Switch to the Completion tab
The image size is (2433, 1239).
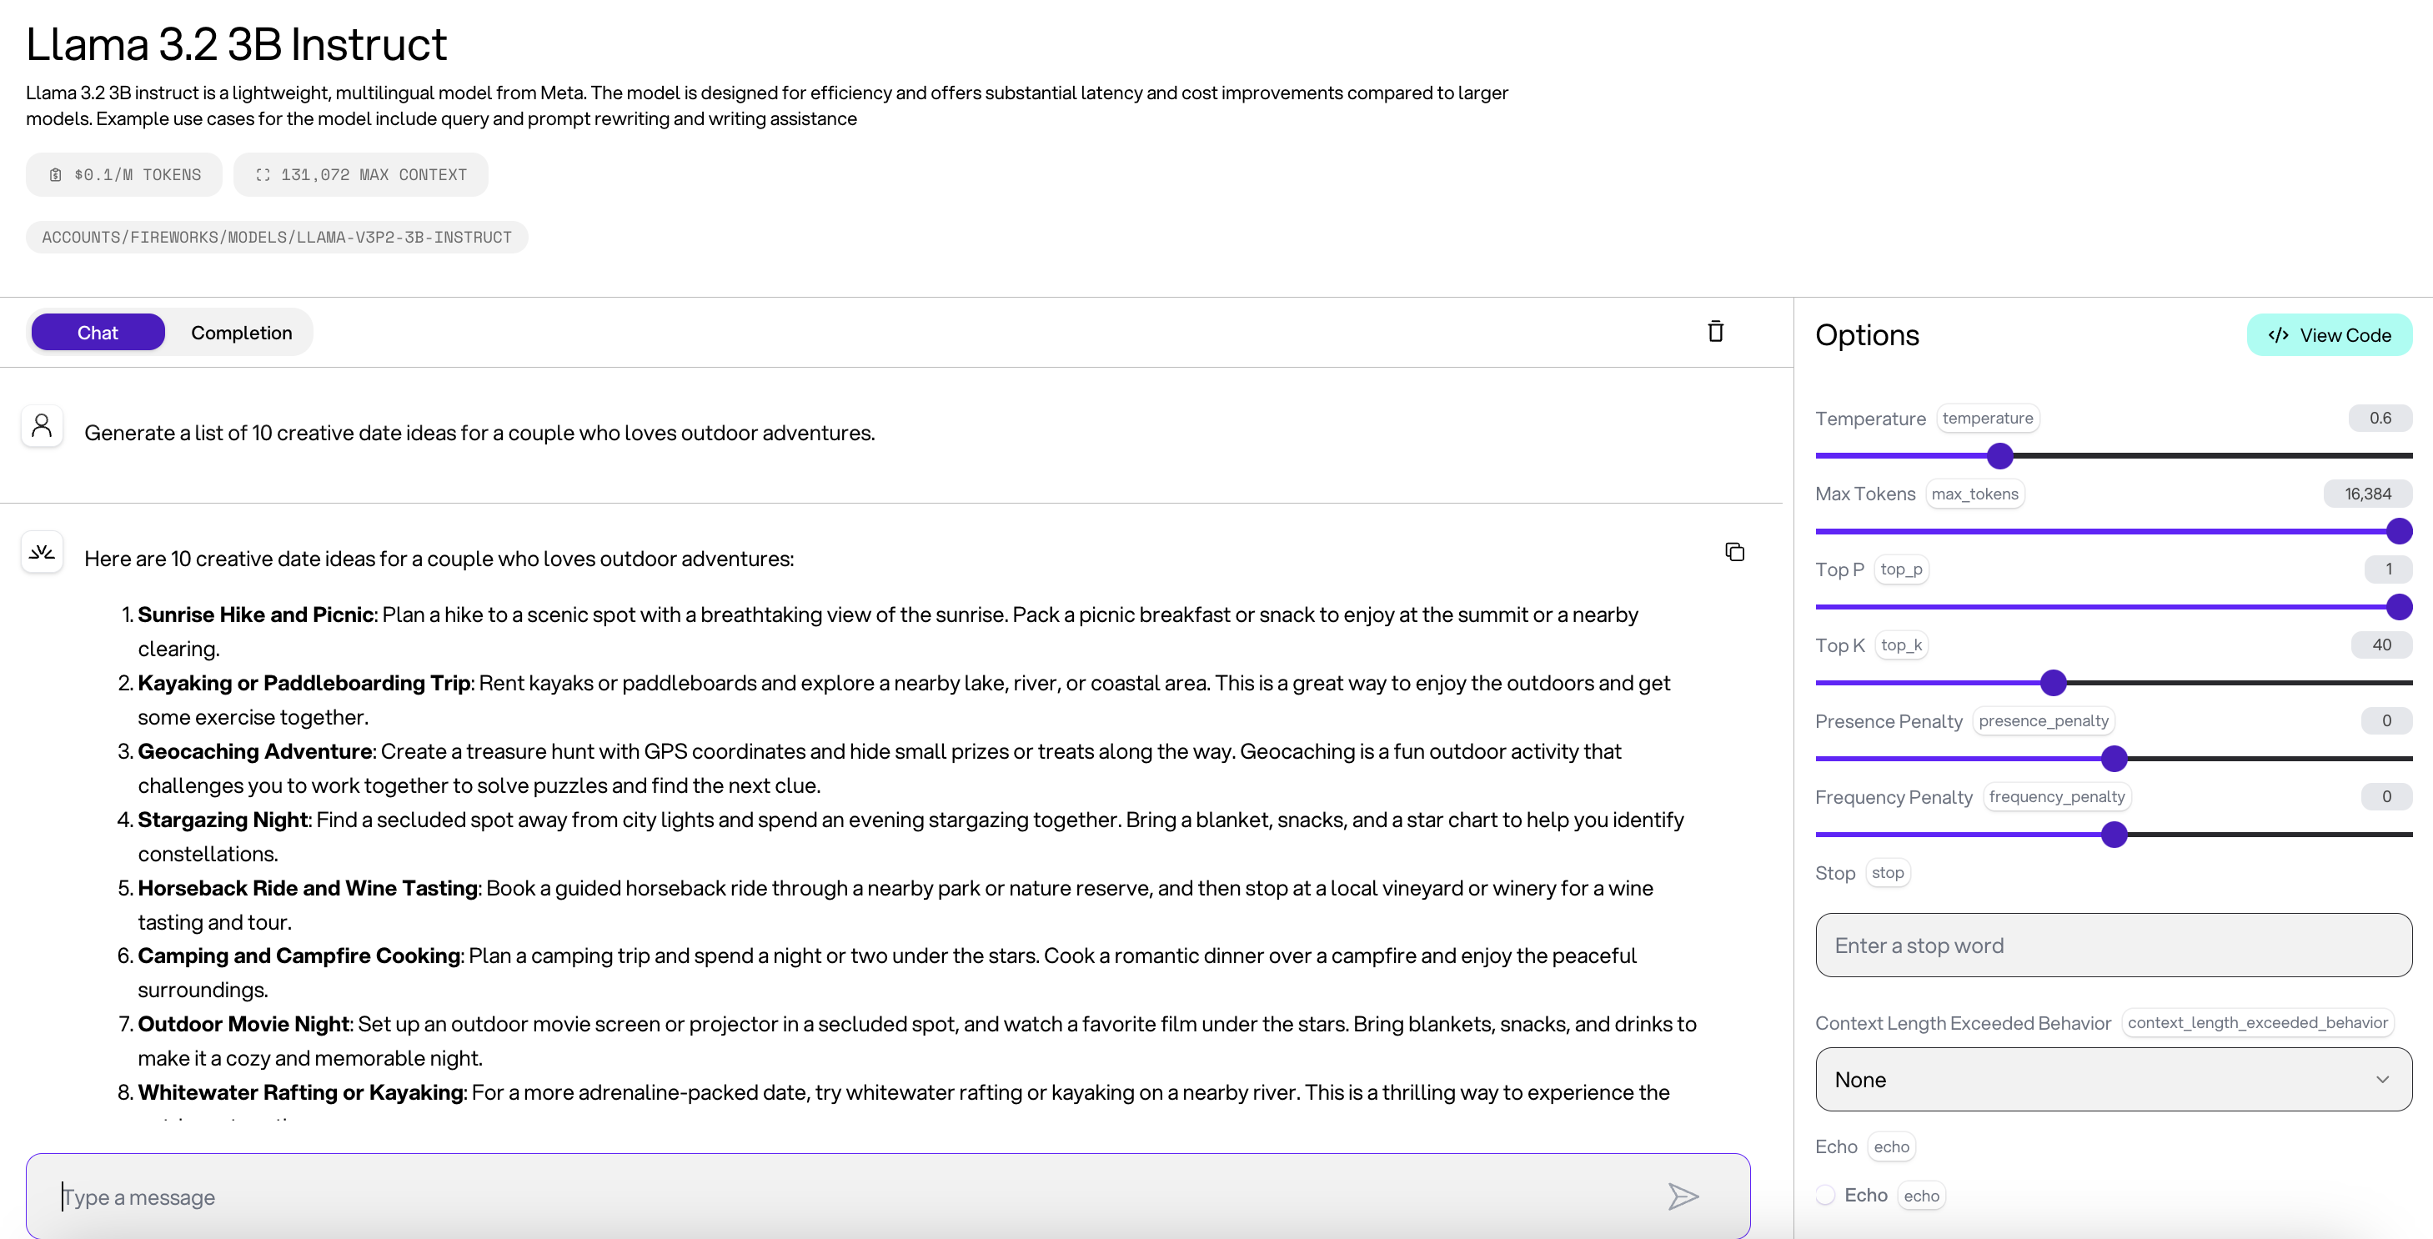[x=242, y=333]
